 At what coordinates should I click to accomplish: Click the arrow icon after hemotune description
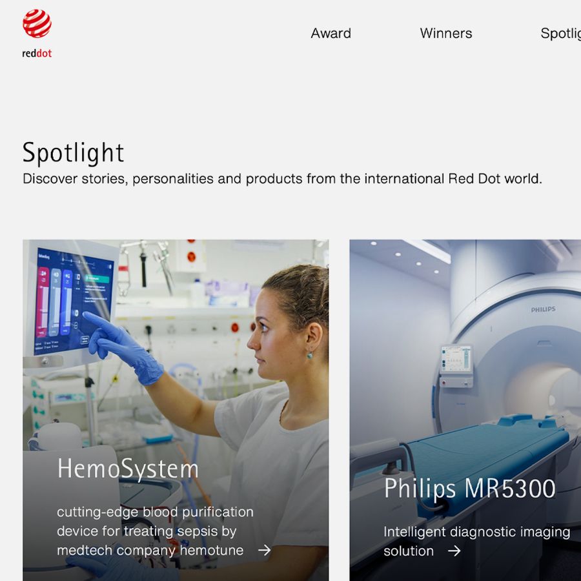(264, 550)
